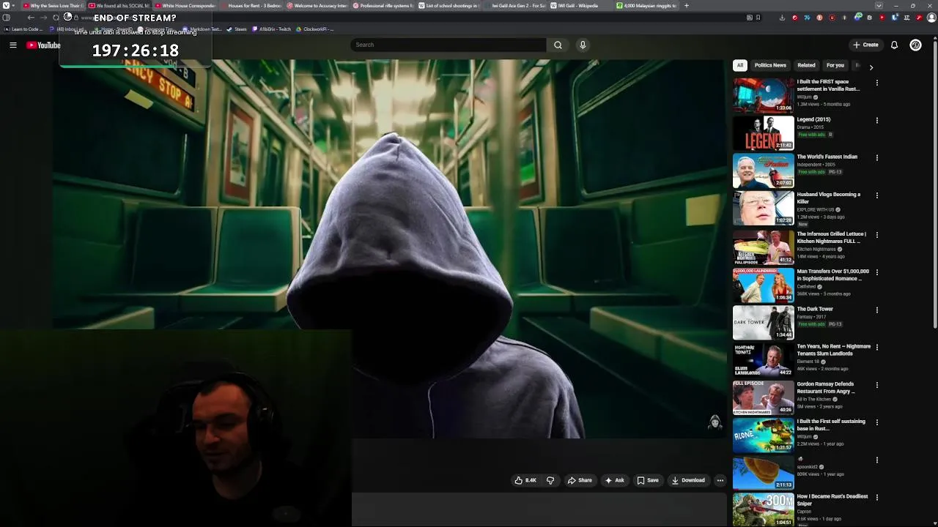The height and width of the screenshot is (527, 938).
Task: Open 'Gordon Ramsay Defends Restaurant' thumbnail
Action: click(764, 397)
